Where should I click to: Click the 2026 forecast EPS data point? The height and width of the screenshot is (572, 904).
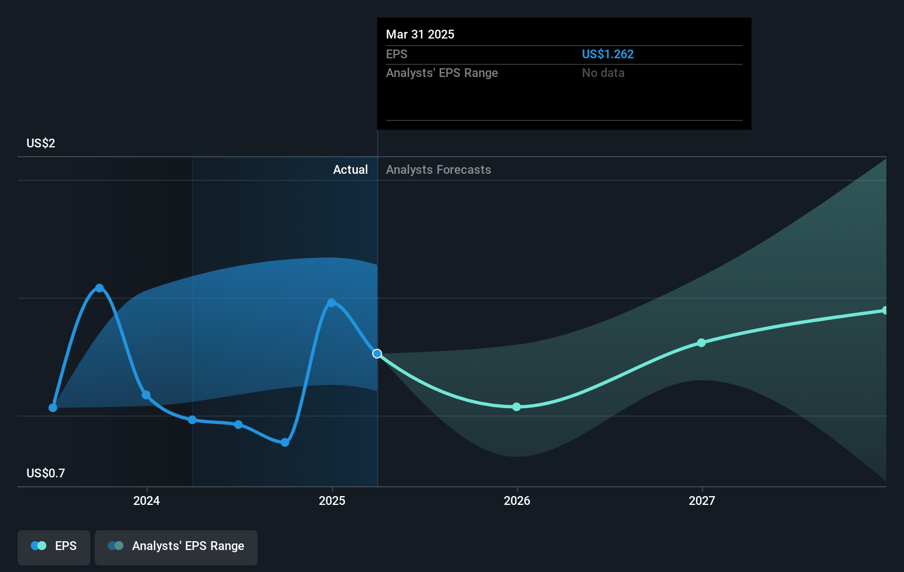(516, 407)
